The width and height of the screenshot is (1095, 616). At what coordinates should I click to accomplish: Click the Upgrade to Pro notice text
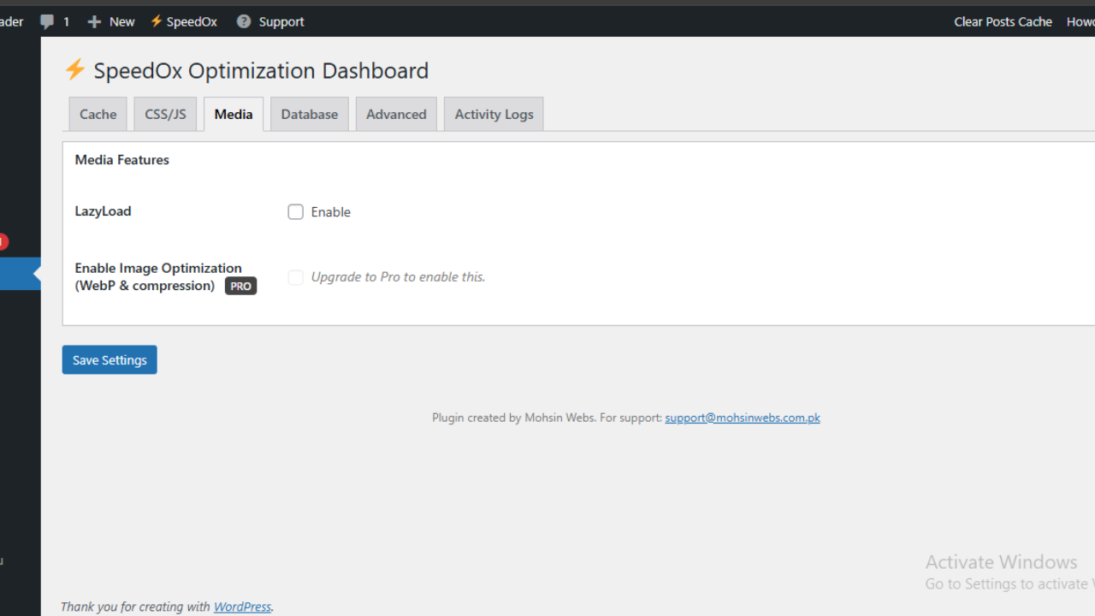click(x=398, y=277)
